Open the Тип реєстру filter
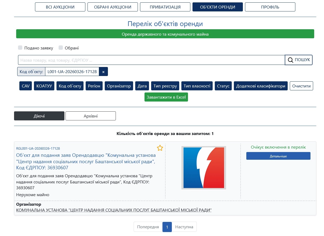324x236 pixels. coord(165,86)
